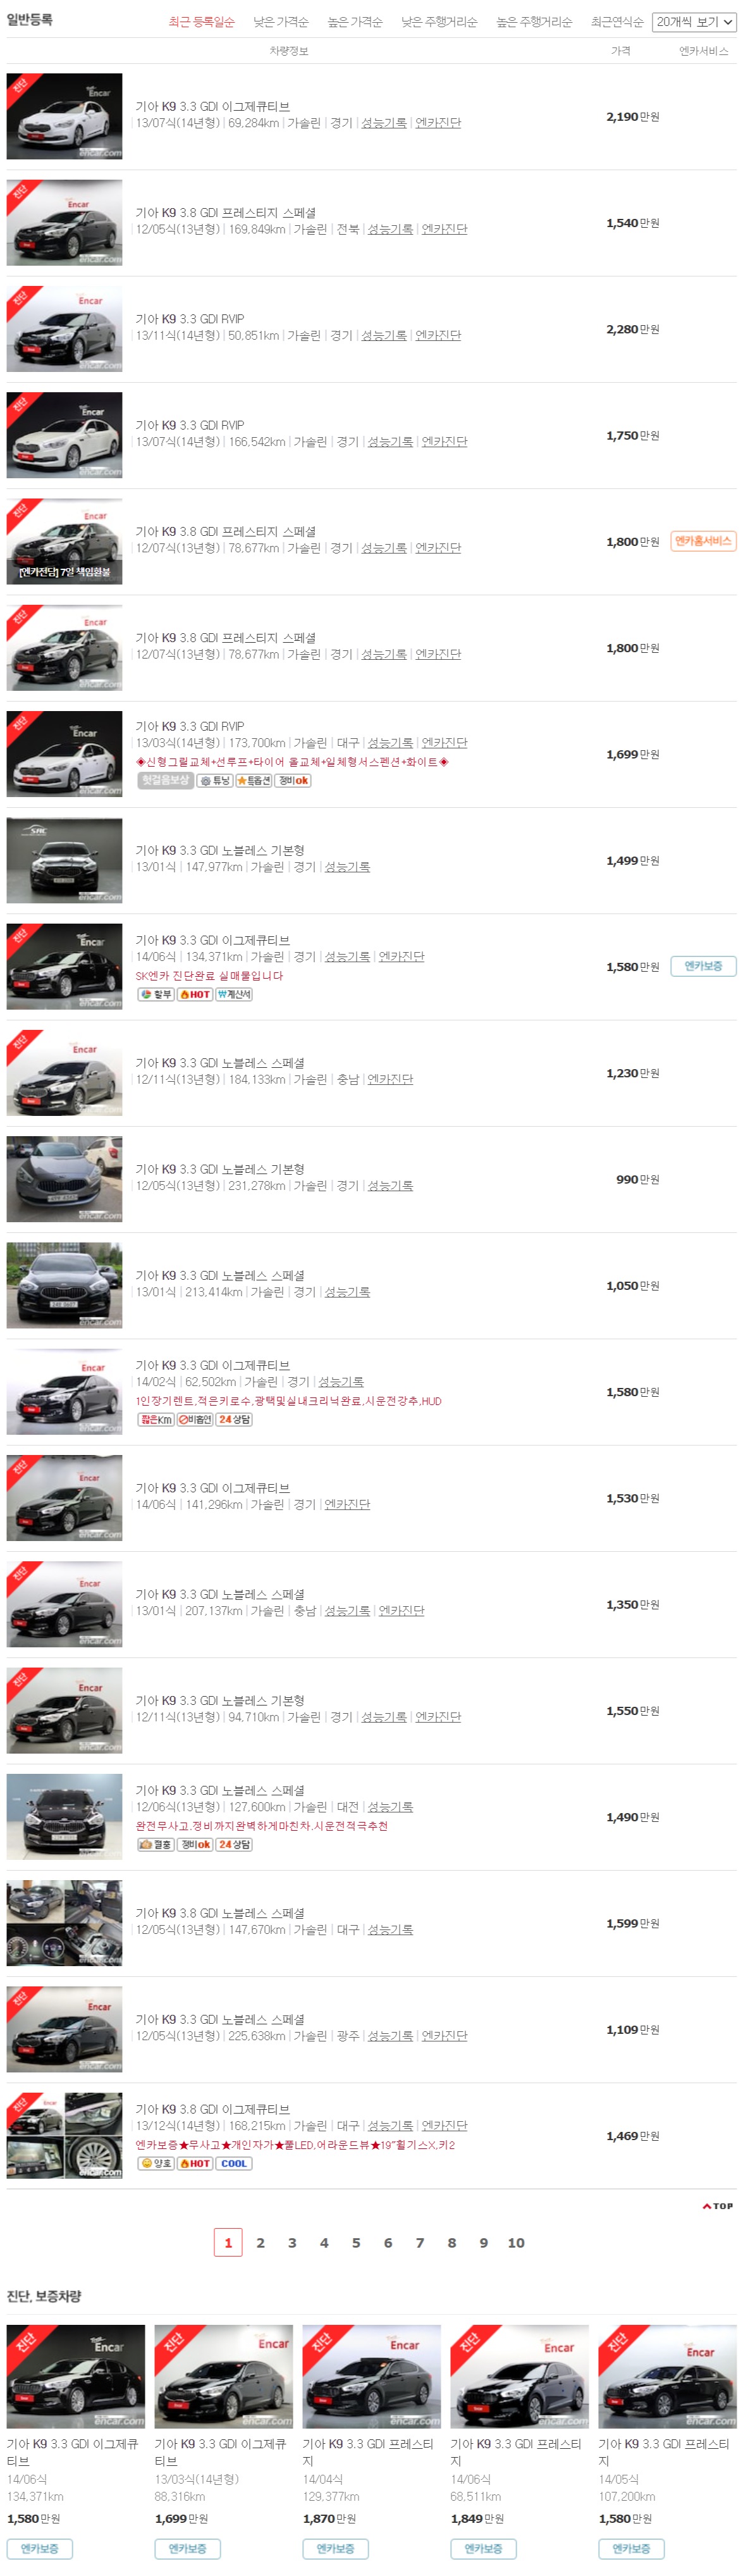Select the 최근연식순 sort option

617,22
